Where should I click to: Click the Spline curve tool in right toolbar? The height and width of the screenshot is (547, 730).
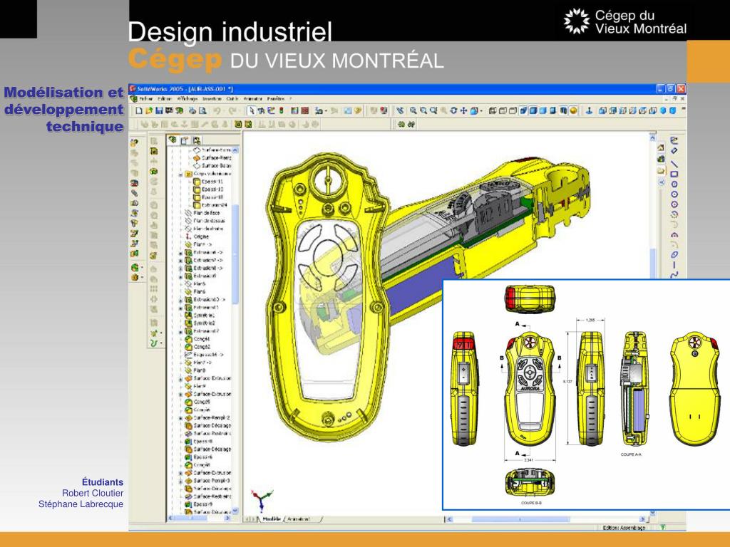pyautogui.click(x=674, y=275)
